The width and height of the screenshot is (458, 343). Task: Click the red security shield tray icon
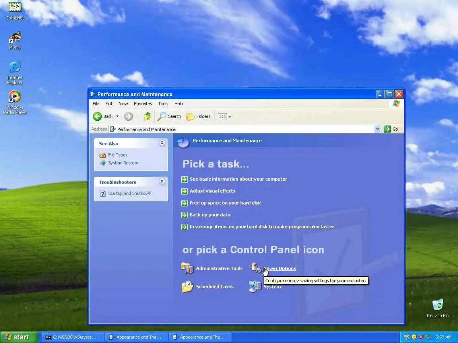point(421,337)
